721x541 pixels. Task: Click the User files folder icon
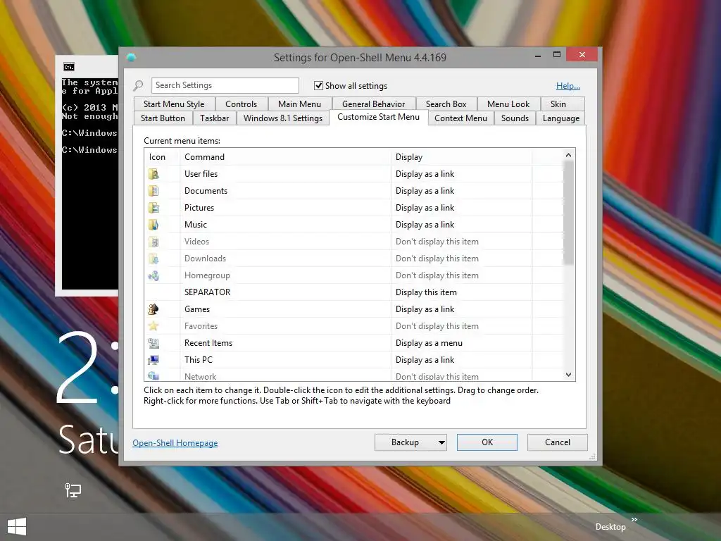click(153, 174)
